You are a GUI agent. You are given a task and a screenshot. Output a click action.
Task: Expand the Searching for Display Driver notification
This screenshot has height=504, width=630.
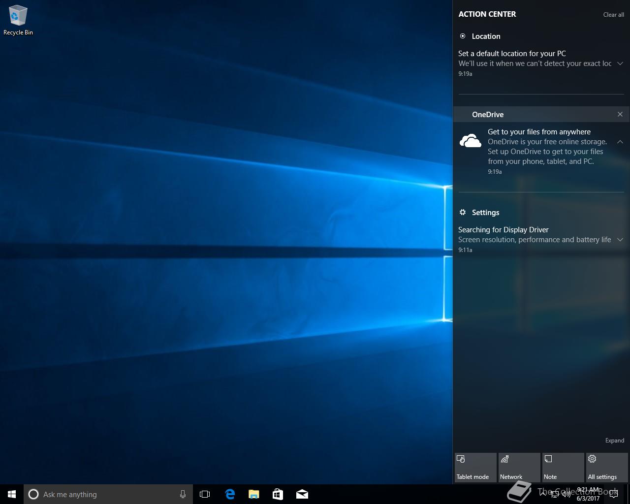[x=620, y=240]
